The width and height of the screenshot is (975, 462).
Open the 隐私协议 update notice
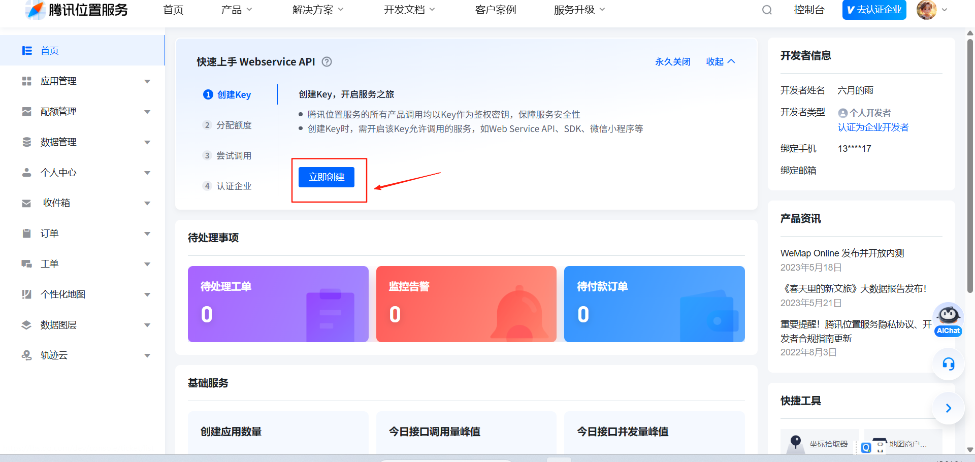pos(856,332)
